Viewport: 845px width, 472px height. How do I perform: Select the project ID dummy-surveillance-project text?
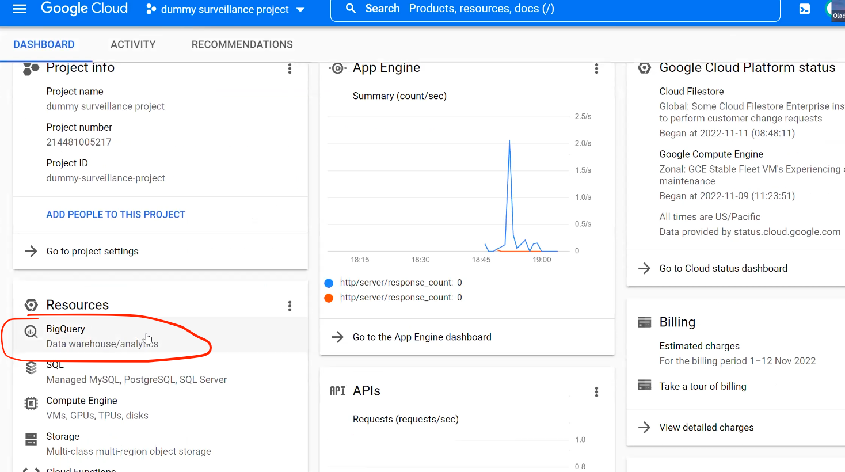coord(105,178)
